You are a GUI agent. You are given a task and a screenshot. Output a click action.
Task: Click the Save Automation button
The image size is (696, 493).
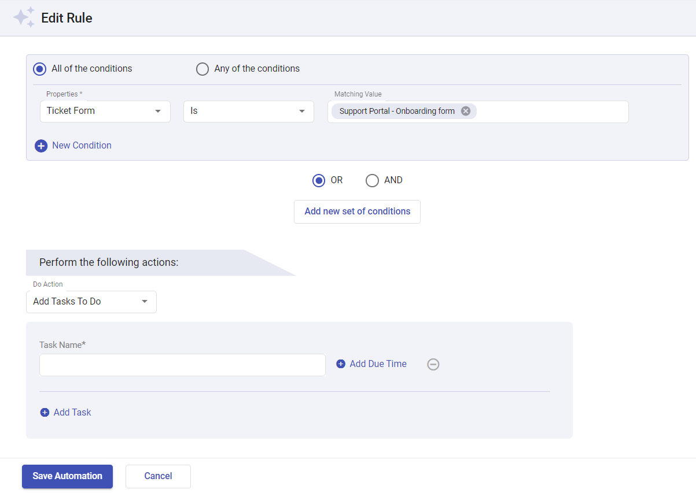[67, 476]
